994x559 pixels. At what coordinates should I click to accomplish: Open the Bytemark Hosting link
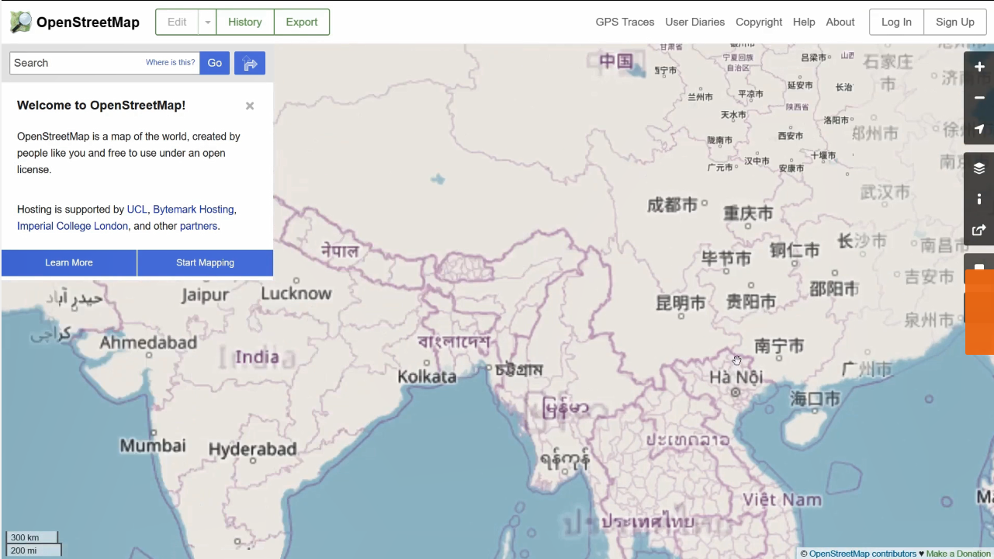[193, 210]
